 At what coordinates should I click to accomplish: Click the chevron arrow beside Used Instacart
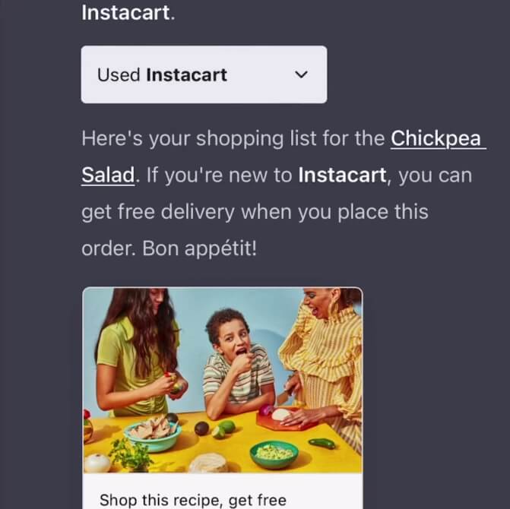click(x=301, y=74)
